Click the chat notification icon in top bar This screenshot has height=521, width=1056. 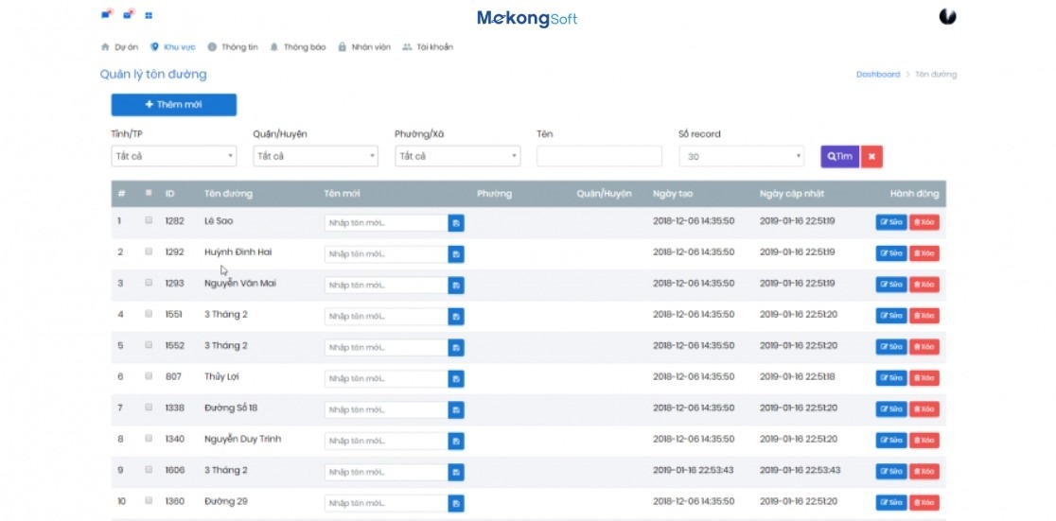pyautogui.click(x=106, y=14)
